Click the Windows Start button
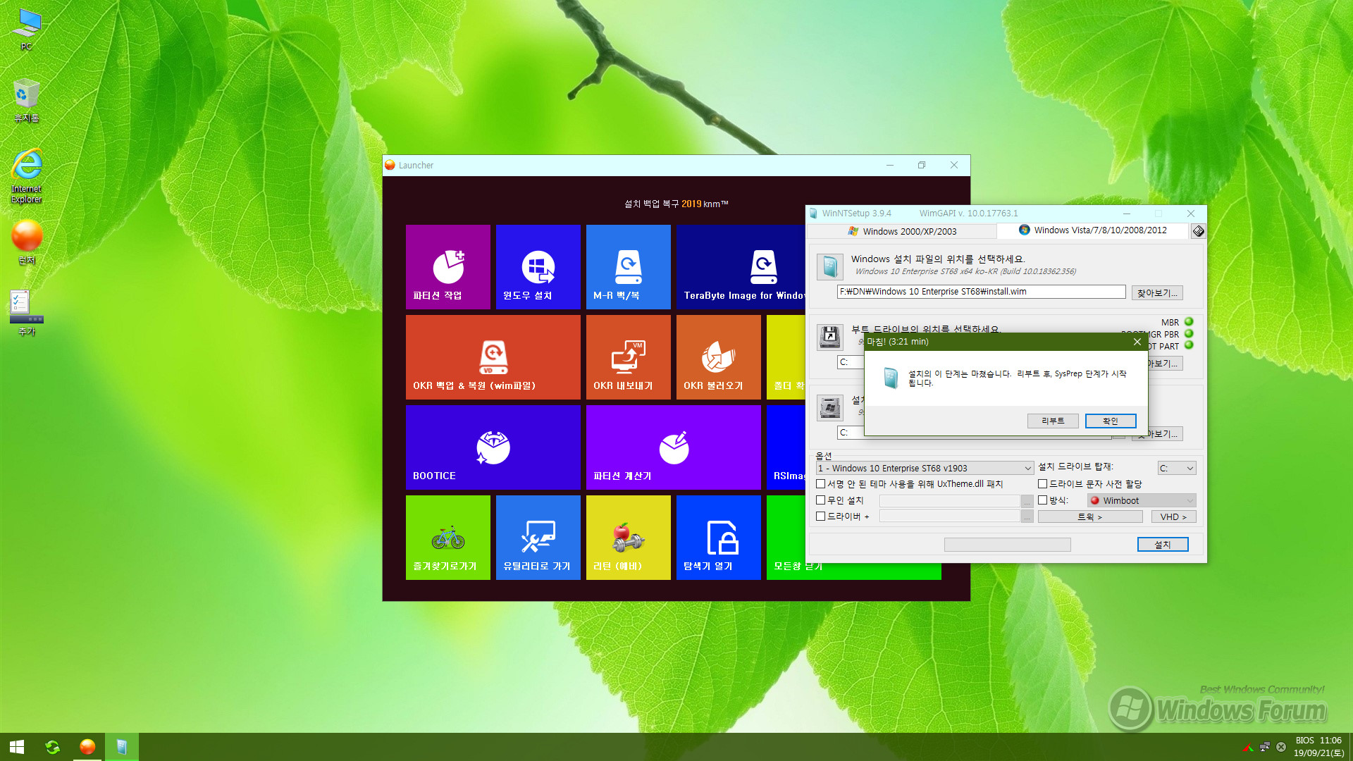The image size is (1353, 761). click(17, 747)
